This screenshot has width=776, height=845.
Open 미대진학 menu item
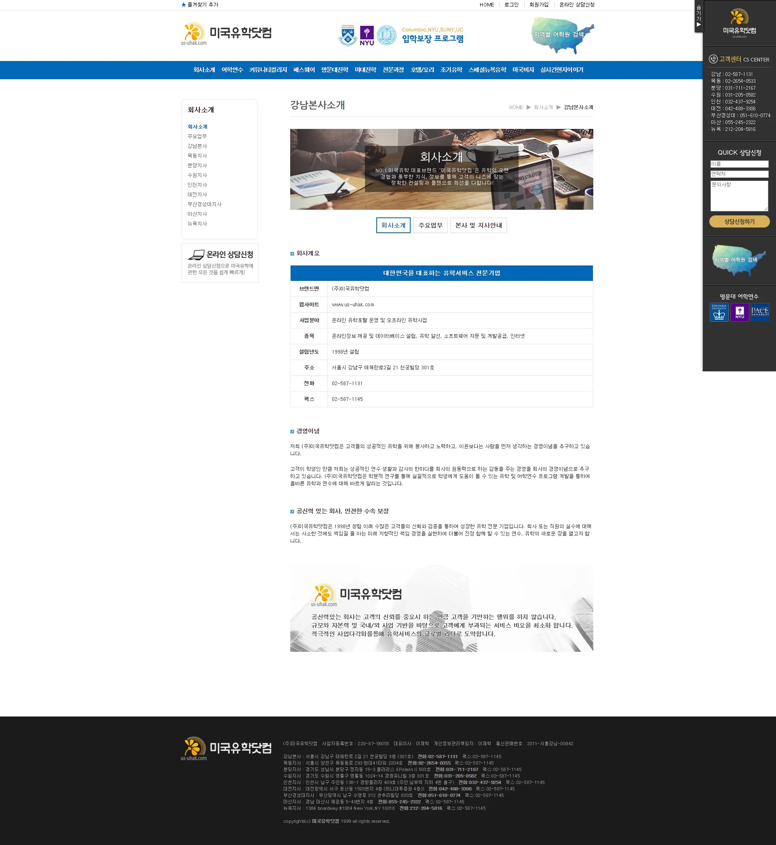[365, 70]
